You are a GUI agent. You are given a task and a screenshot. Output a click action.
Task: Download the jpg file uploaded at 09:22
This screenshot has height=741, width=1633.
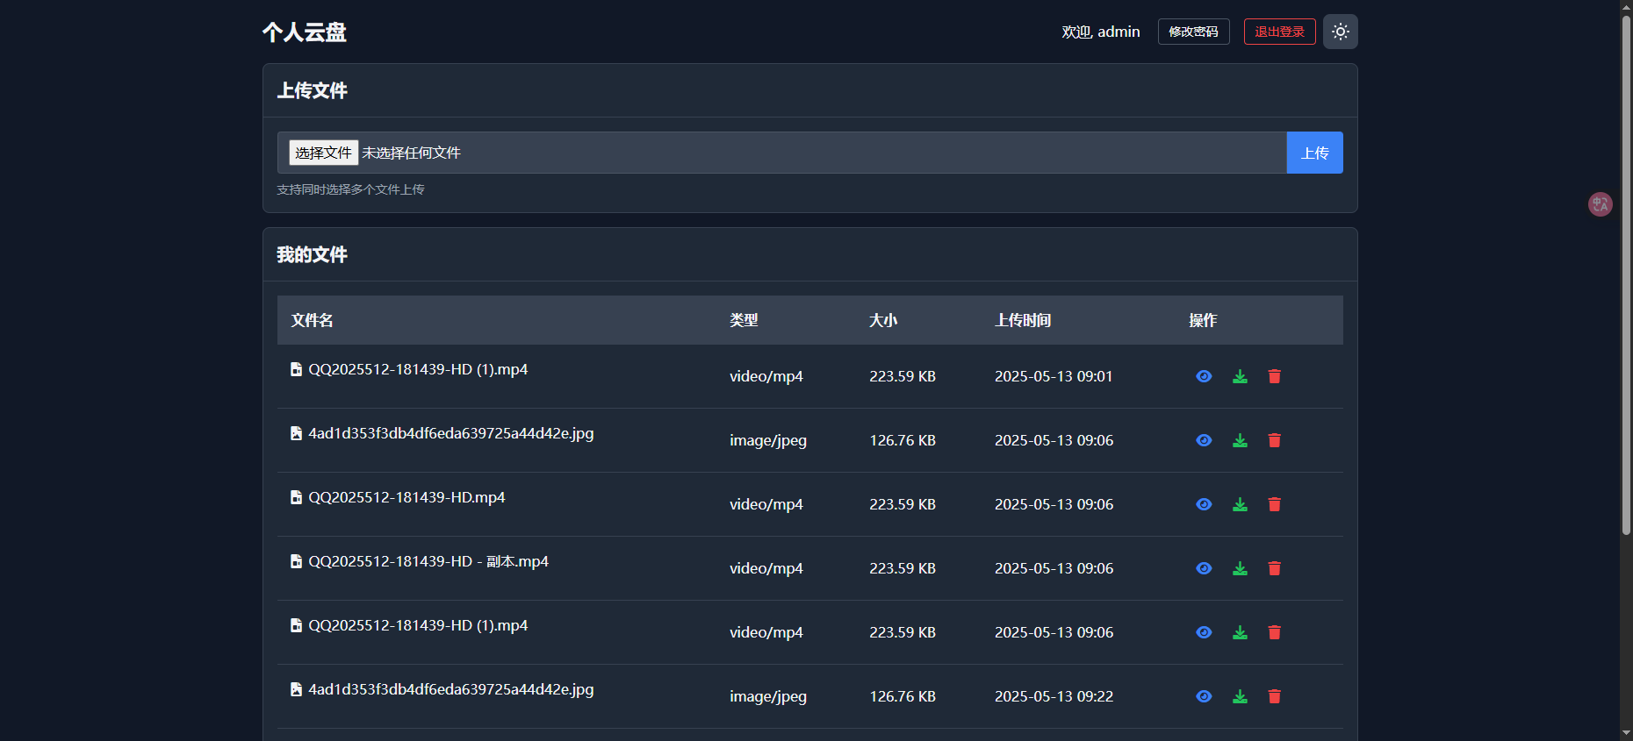[x=1240, y=696]
